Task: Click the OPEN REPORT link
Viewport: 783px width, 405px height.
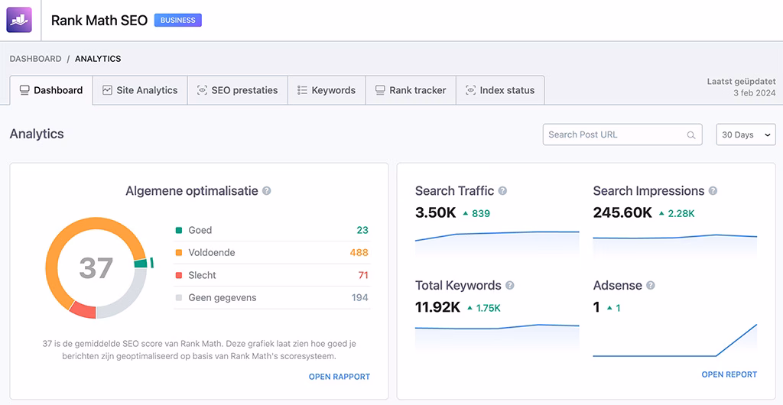Action: pyautogui.click(x=729, y=374)
